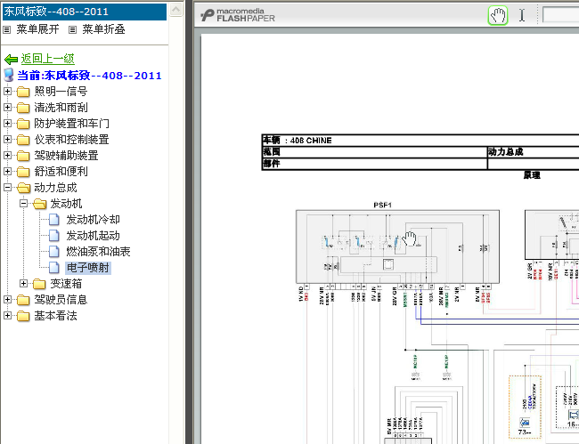Open the 电子喷射 document
This screenshot has width=579, height=444.
click(88, 267)
